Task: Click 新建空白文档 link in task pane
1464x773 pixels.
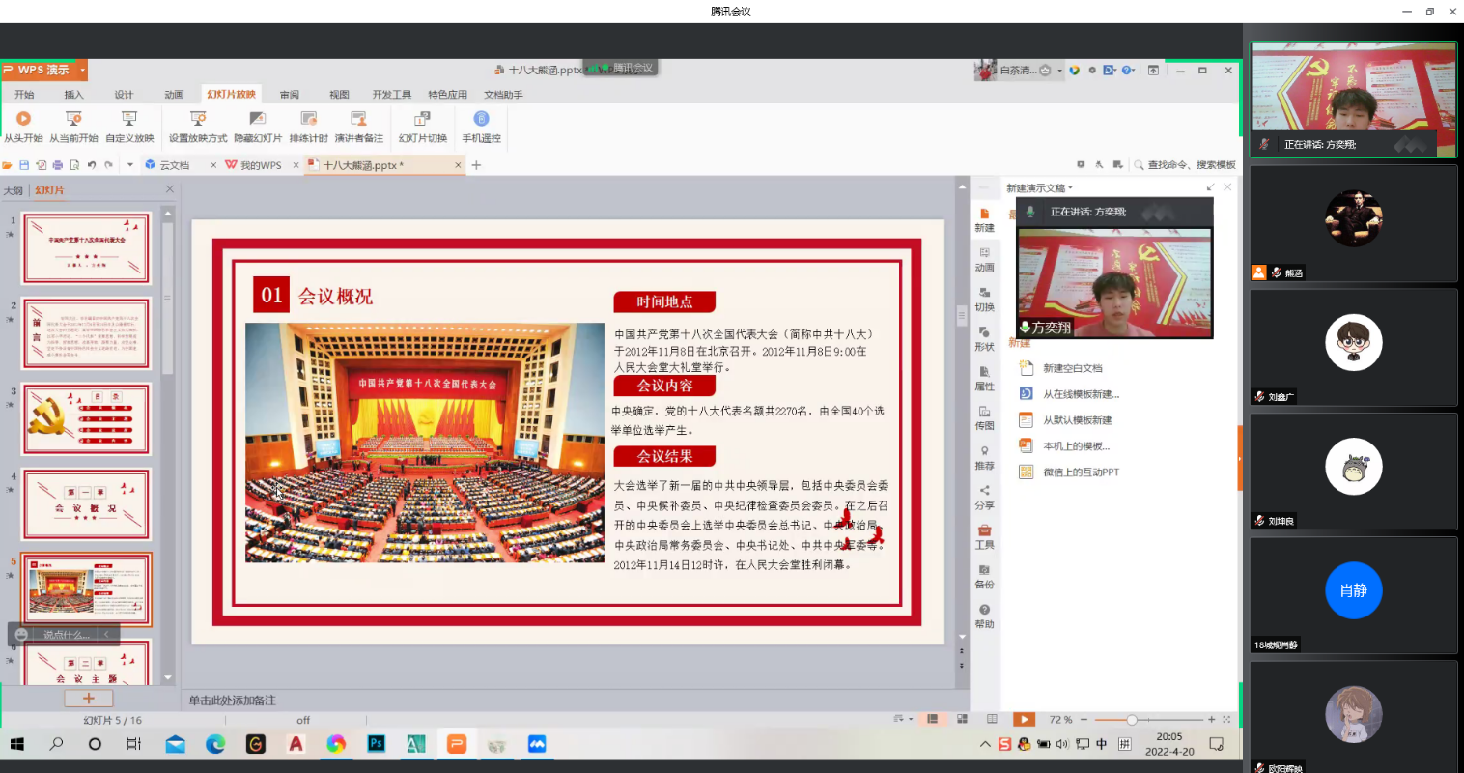Action: [x=1072, y=368]
